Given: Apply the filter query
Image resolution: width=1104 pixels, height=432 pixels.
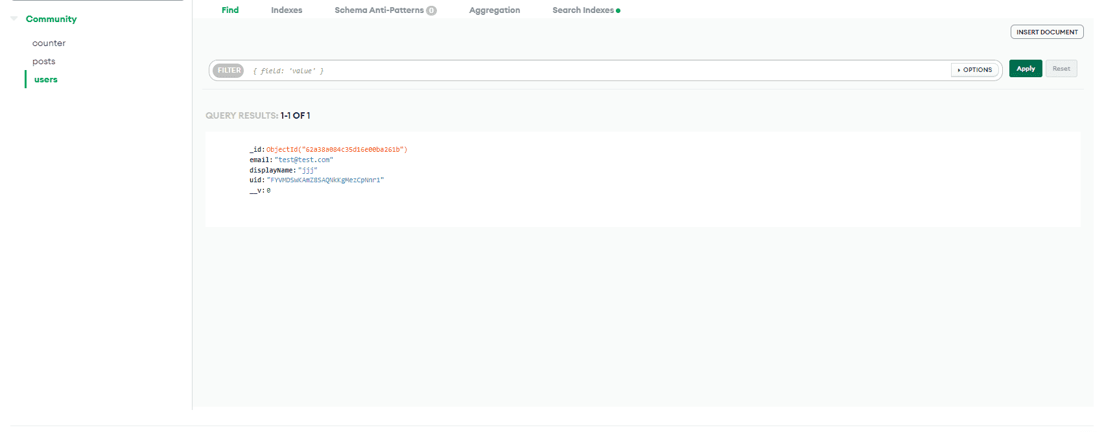Looking at the screenshot, I should click(1026, 69).
